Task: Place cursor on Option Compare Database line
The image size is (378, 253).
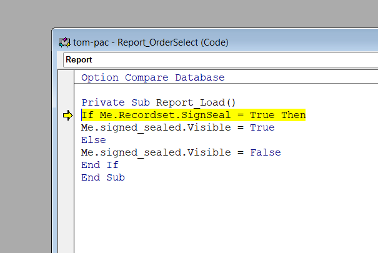Action: pyautogui.click(x=152, y=77)
